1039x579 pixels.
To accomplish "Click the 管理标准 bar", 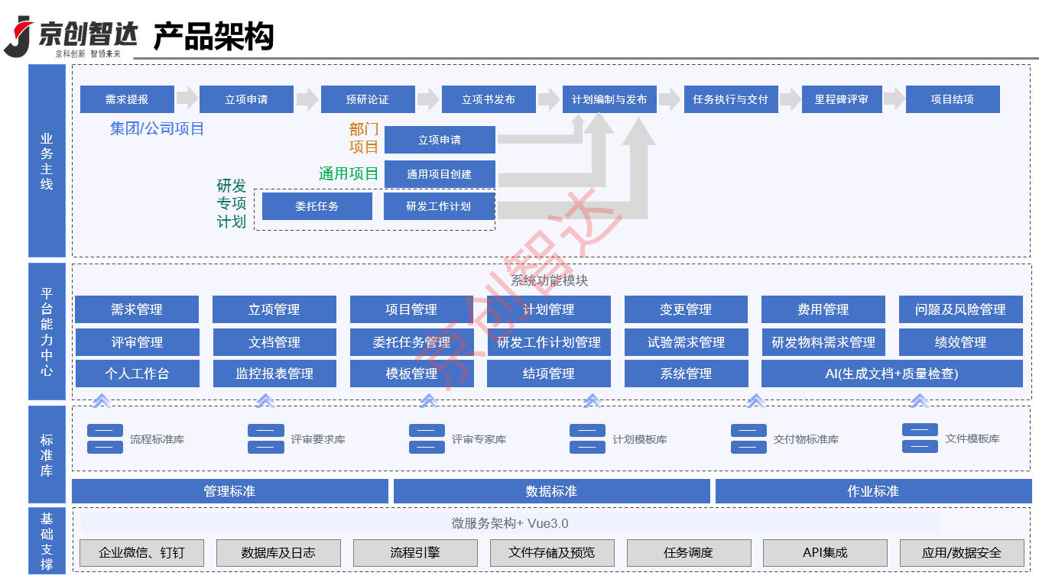I will coord(229,491).
